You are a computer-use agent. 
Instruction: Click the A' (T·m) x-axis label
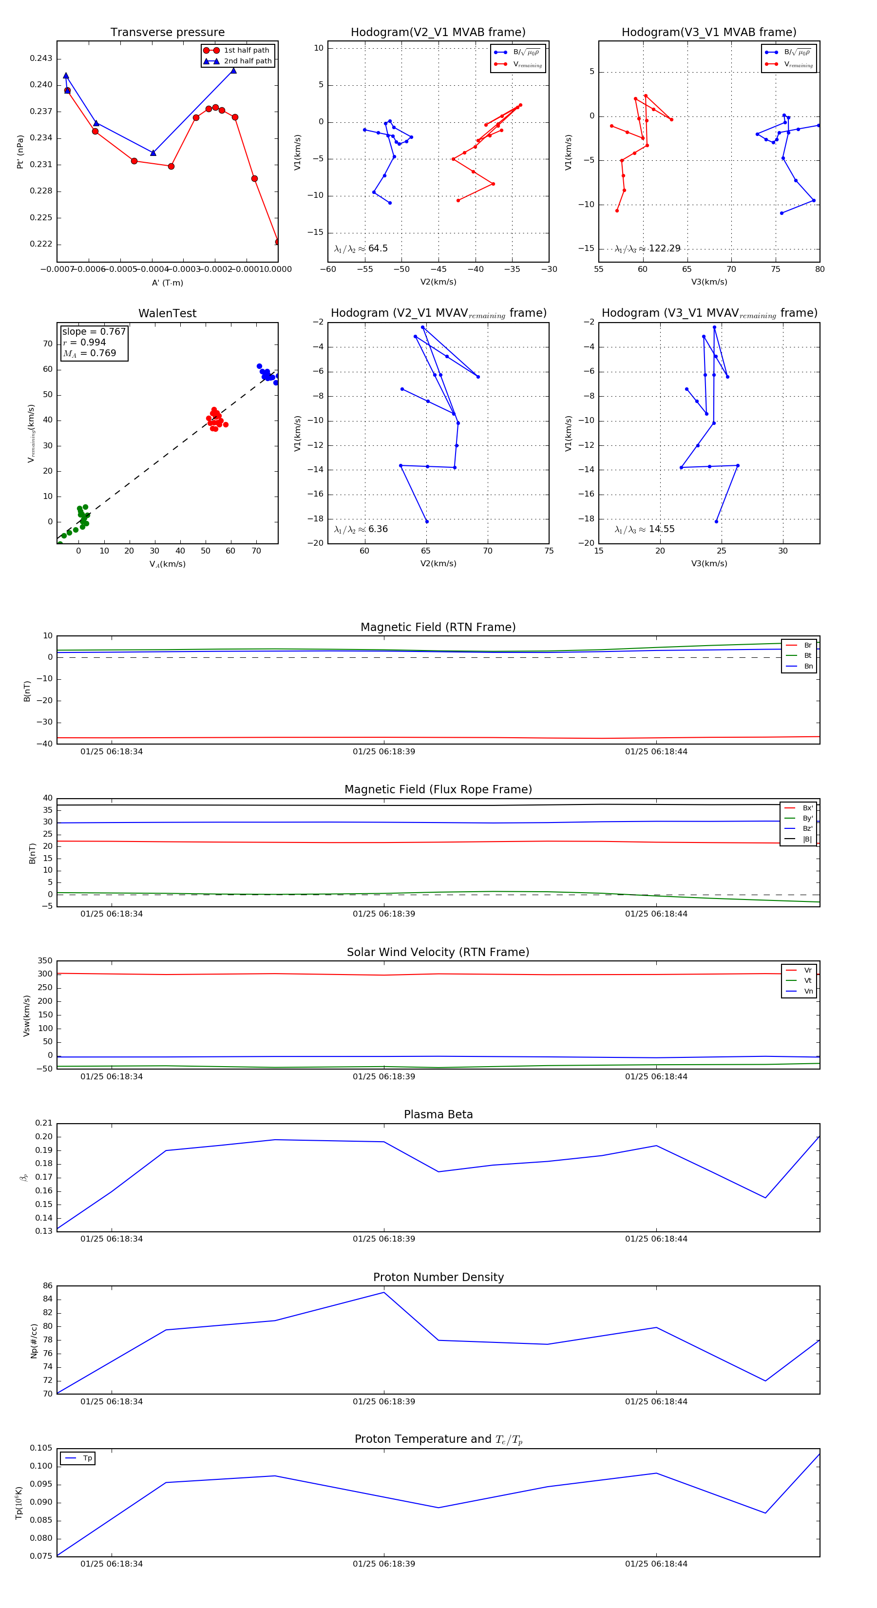coord(167,283)
